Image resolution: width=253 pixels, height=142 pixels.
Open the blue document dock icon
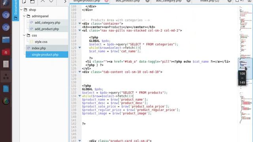(6, 89)
